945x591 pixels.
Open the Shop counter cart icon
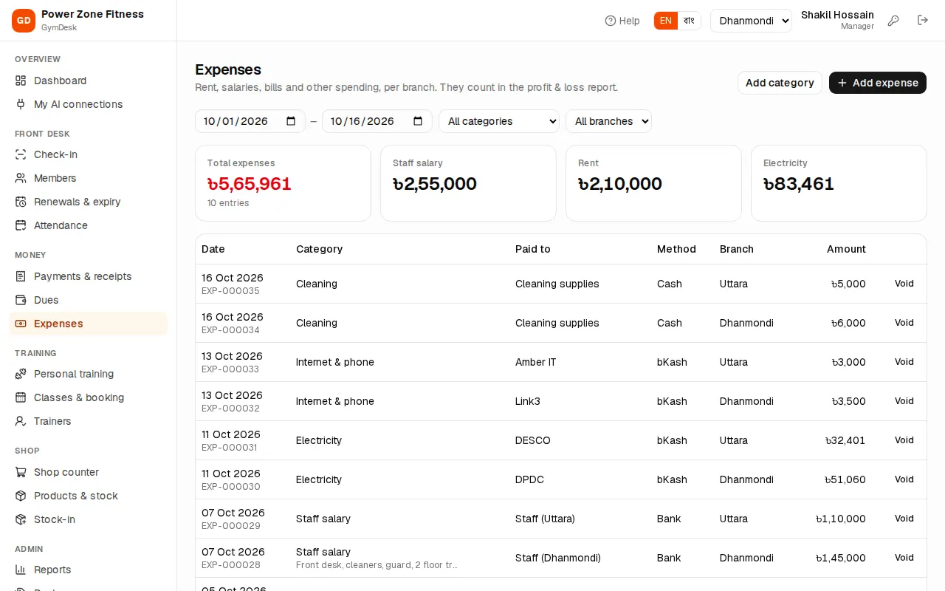tap(21, 472)
